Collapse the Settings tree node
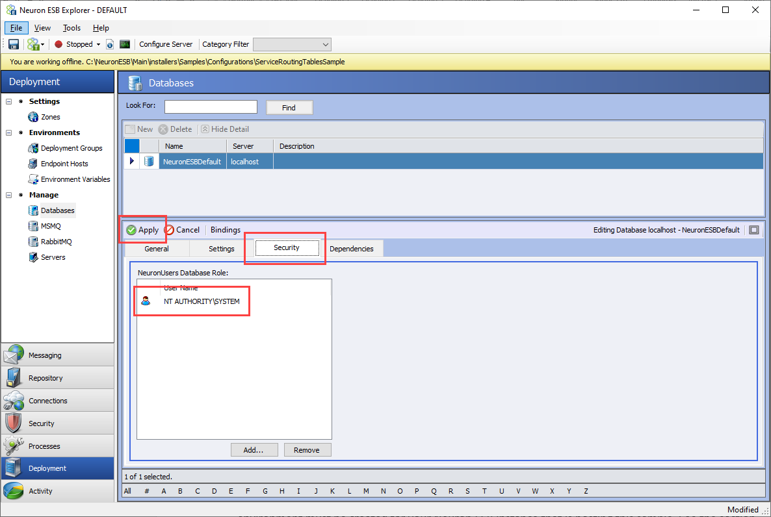 [9, 101]
